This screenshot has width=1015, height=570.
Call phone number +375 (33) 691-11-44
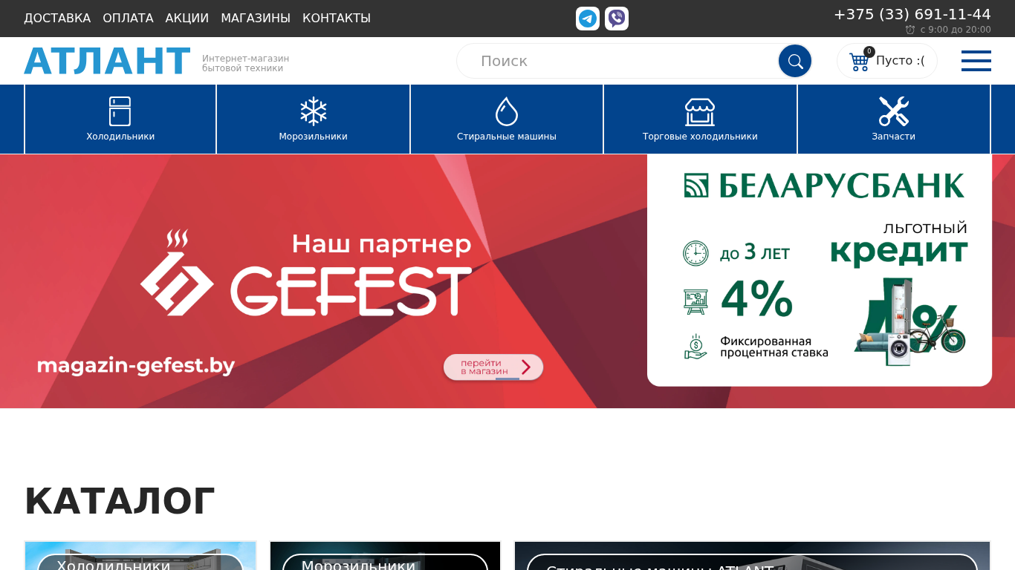point(912,14)
